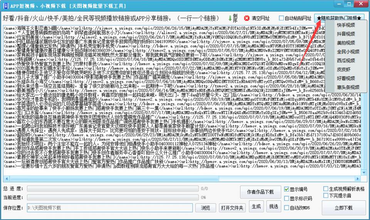
Task: Click the line starting 2020高考季水彩画
Action: click(164, 68)
